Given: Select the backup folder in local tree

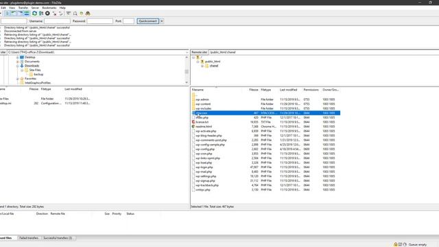Looking at the screenshot, I should coord(38,75).
